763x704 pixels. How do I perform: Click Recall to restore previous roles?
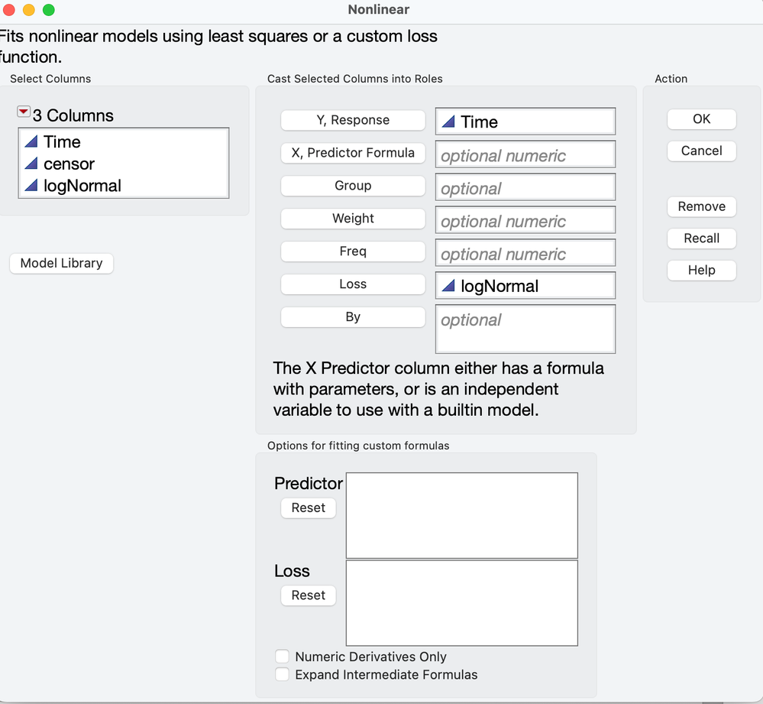click(x=701, y=238)
